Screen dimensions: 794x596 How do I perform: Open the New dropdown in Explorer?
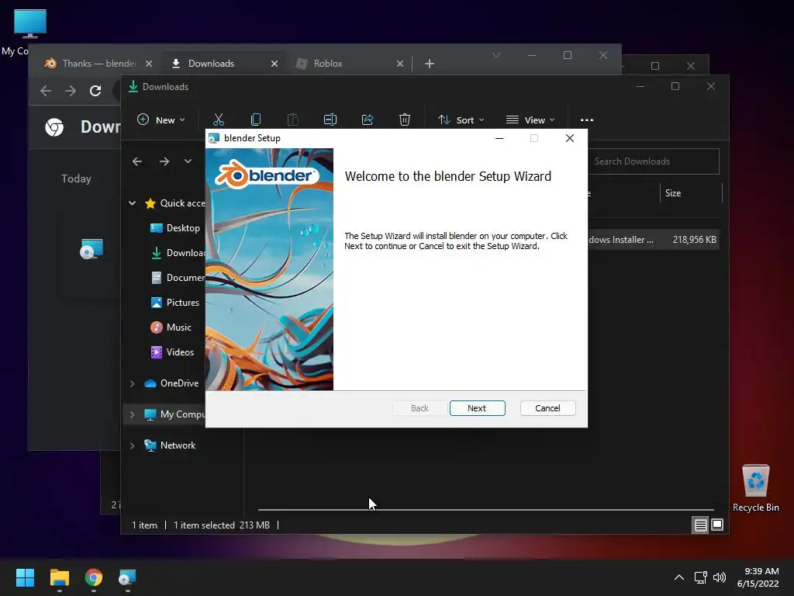(x=161, y=120)
